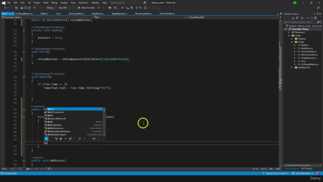Screen dimensions: 323x182
Task: Click the up arrow previous issue icon
Action: pyautogui.click(x=37, y=169)
